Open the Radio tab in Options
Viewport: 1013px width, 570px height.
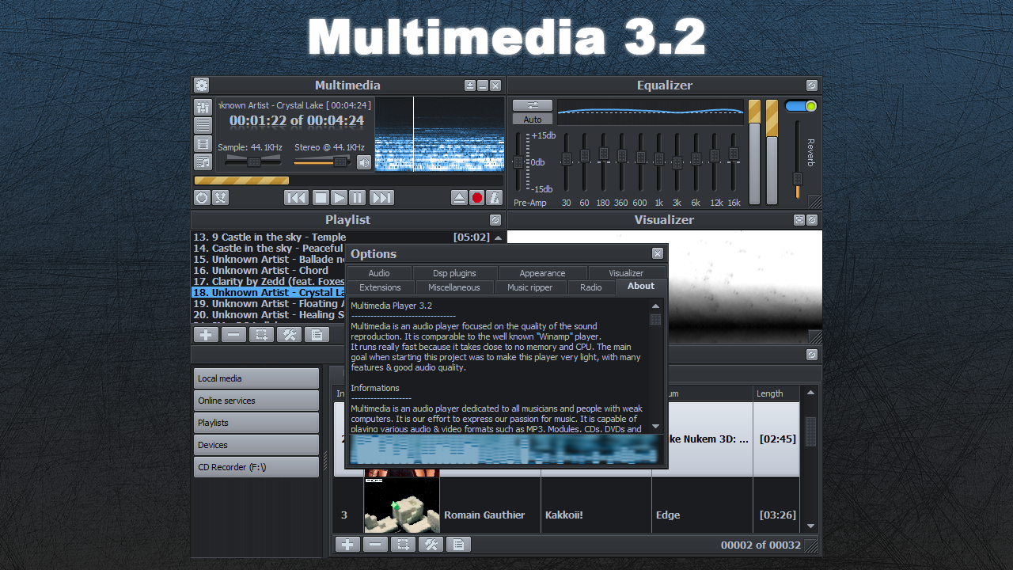click(x=591, y=287)
